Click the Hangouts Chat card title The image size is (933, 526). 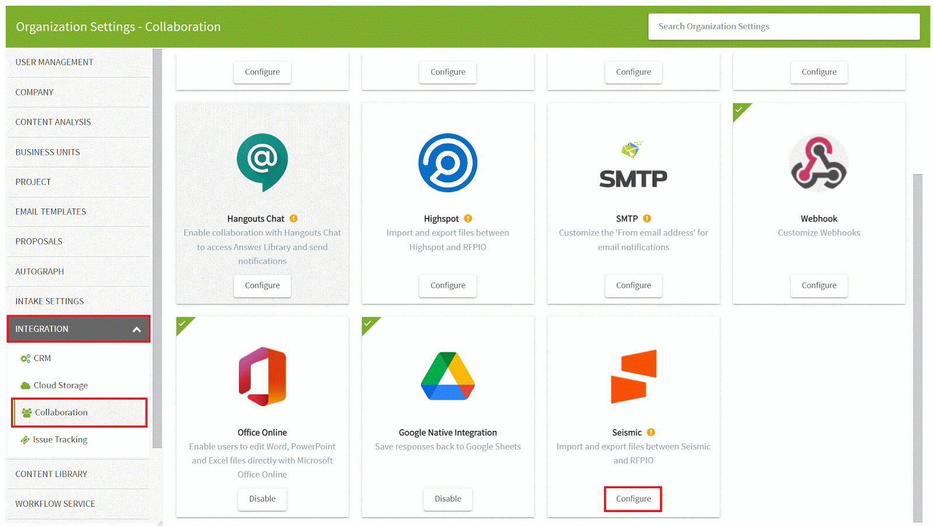point(255,219)
